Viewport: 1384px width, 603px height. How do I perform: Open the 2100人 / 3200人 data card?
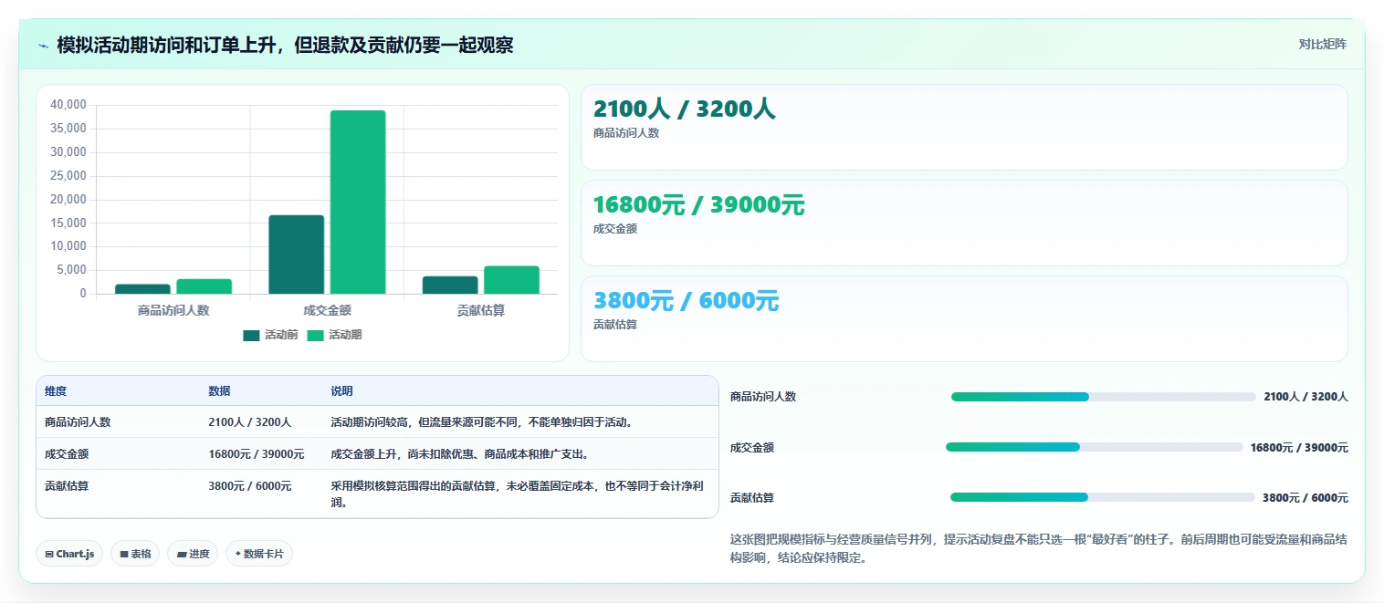point(964,127)
